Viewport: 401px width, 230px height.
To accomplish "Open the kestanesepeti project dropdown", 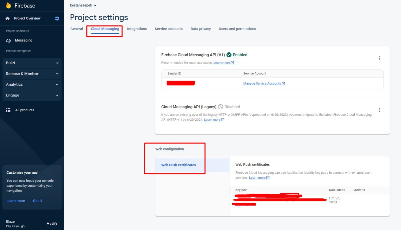I will tap(83, 5).
